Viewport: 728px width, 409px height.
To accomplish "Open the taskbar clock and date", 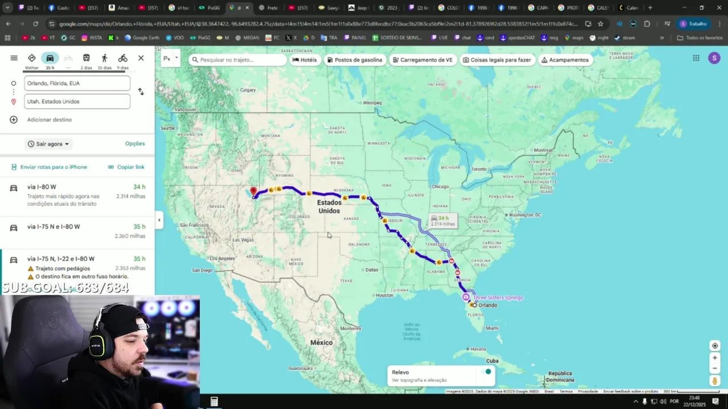I will [x=694, y=401].
